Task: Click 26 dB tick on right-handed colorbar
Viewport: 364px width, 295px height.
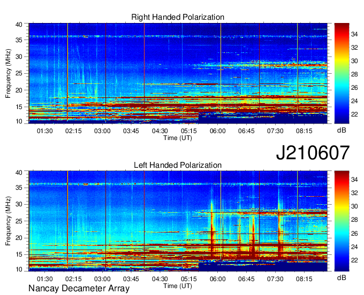Action: point(354,88)
